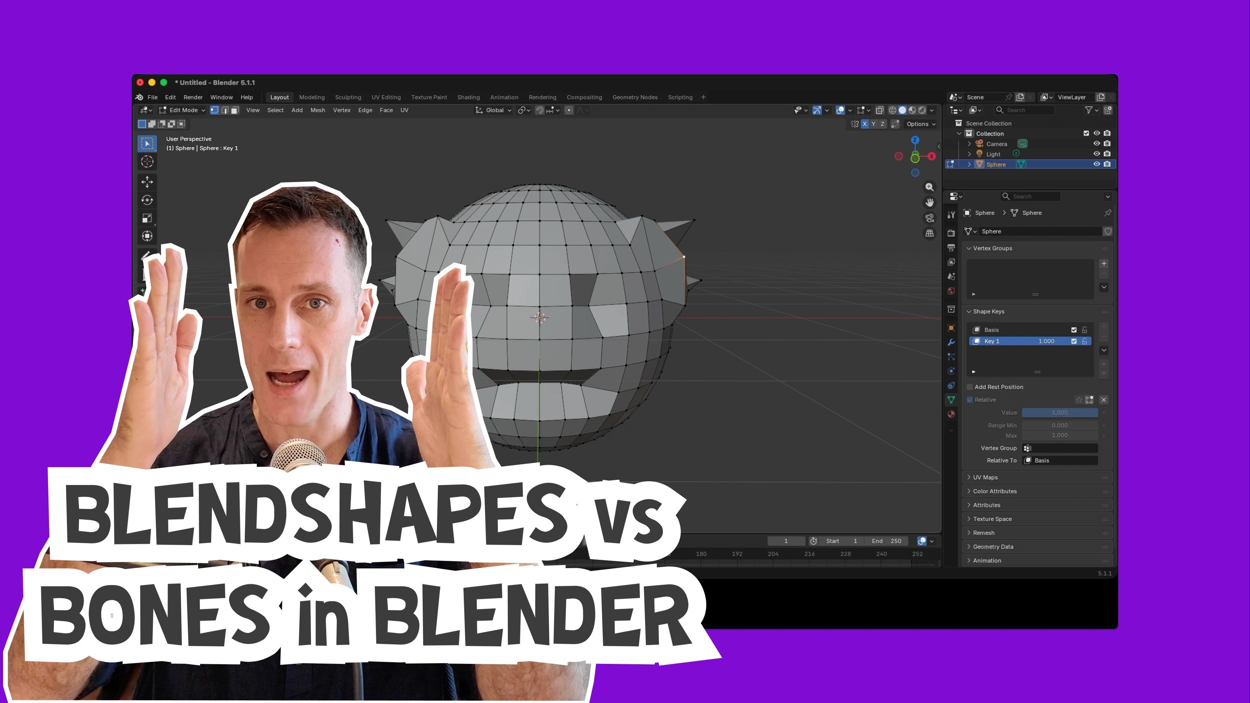This screenshot has width=1250, height=703.
Task: Click the Range Min value field
Action: point(1060,426)
